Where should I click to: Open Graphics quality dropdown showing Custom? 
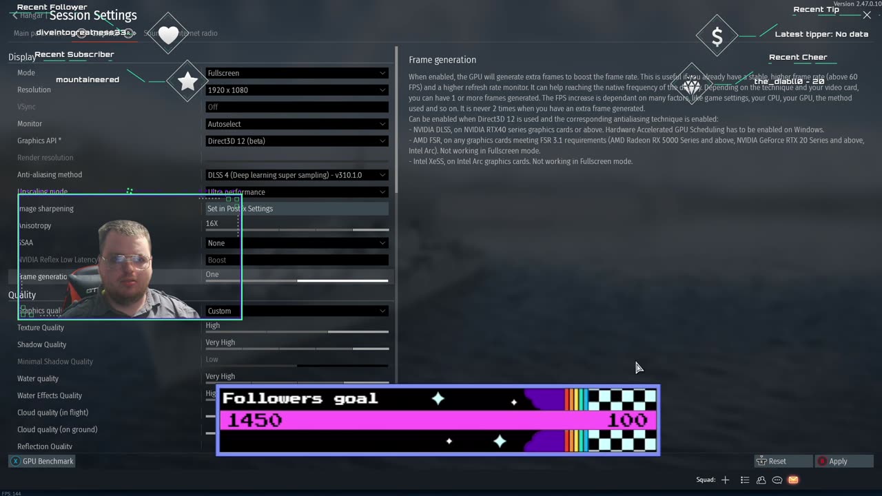(297, 311)
